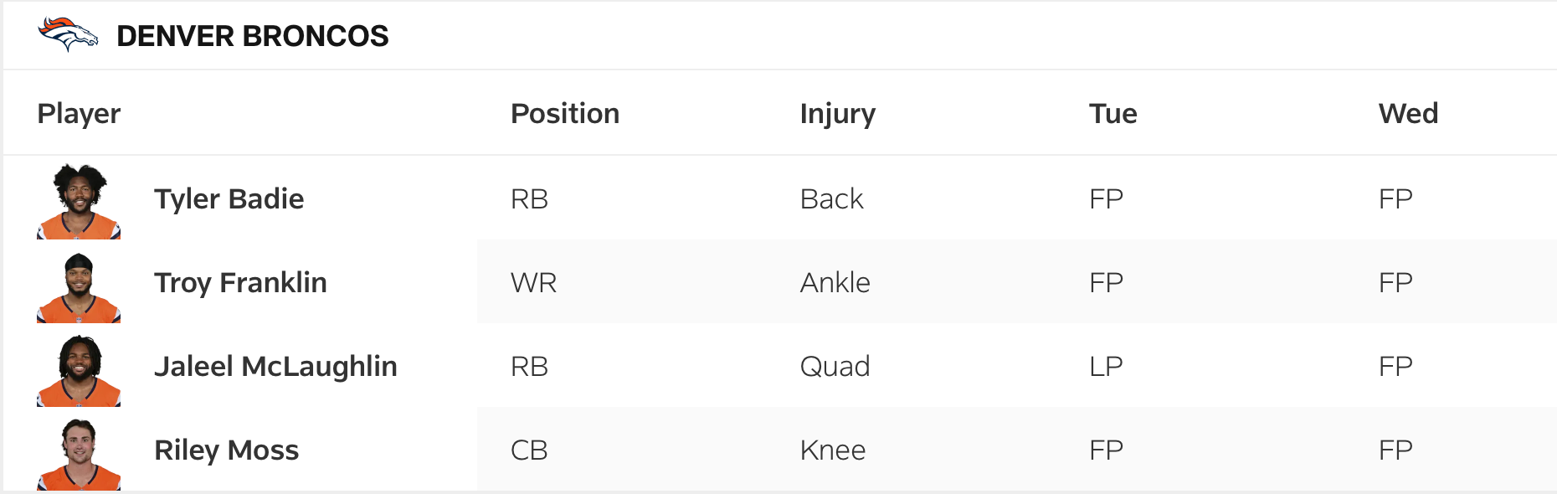
Task: Click the Jaleel McLaughlin player name
Action: pos(275,367)
